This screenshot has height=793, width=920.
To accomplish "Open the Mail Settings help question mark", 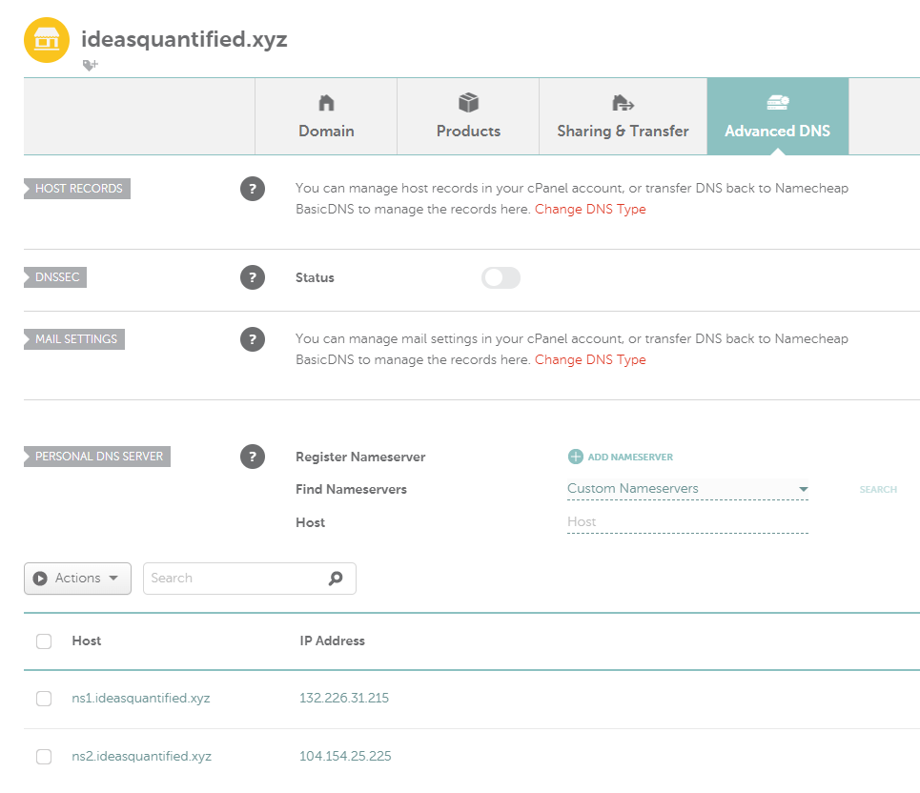I will 253,339.
